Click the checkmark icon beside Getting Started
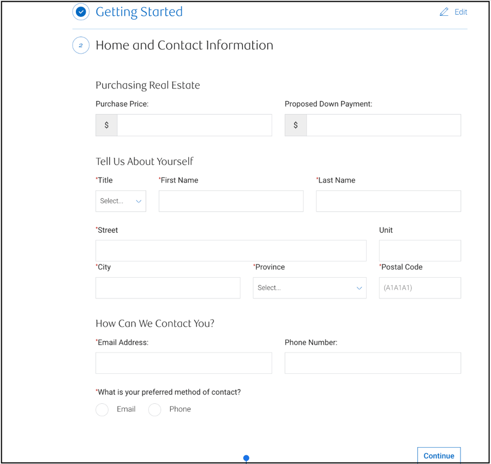This screenshot has width=491, height=464. pyautogui.click(x=81, y=11)
